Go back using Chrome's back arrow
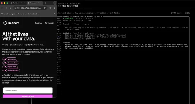Image resolution: width=195 pixels, height=104 pixels. (2, 8)
